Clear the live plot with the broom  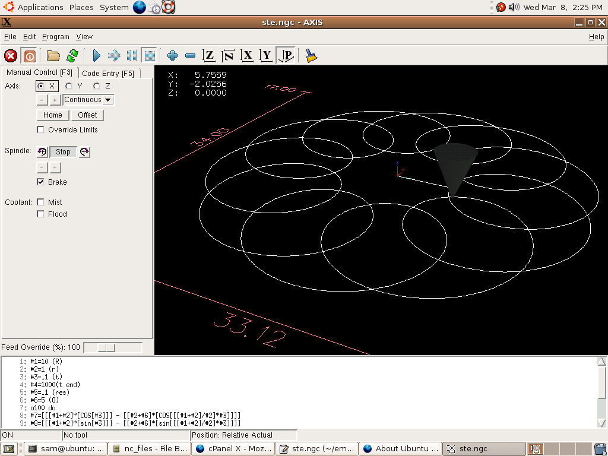(311, 56)
